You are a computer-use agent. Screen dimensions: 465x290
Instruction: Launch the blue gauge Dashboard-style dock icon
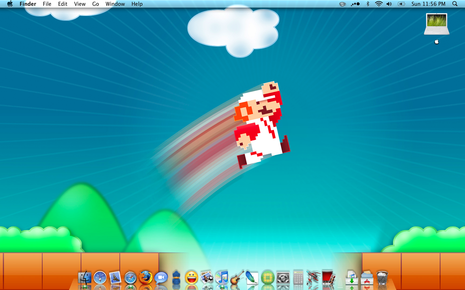point(100,278)
